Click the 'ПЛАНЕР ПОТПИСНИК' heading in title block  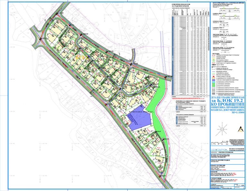point(218,165)
